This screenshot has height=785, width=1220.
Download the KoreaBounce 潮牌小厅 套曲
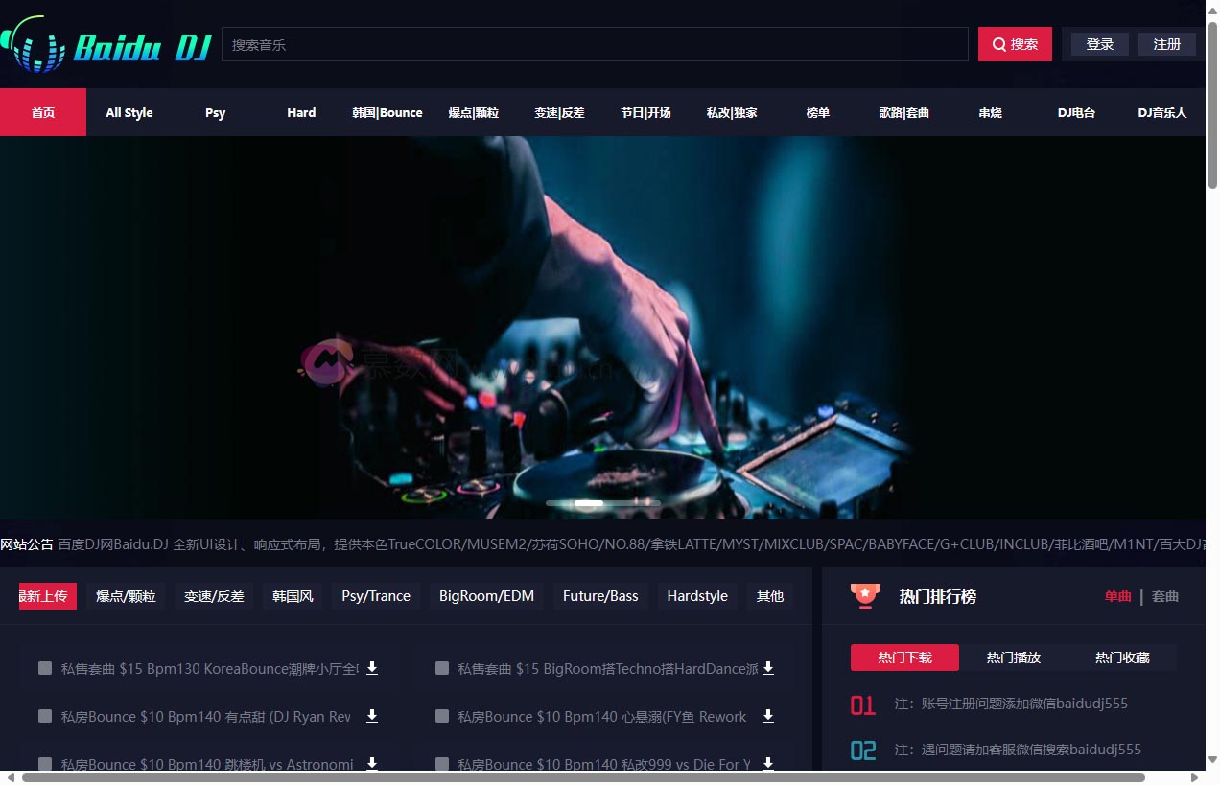point(371,667)
